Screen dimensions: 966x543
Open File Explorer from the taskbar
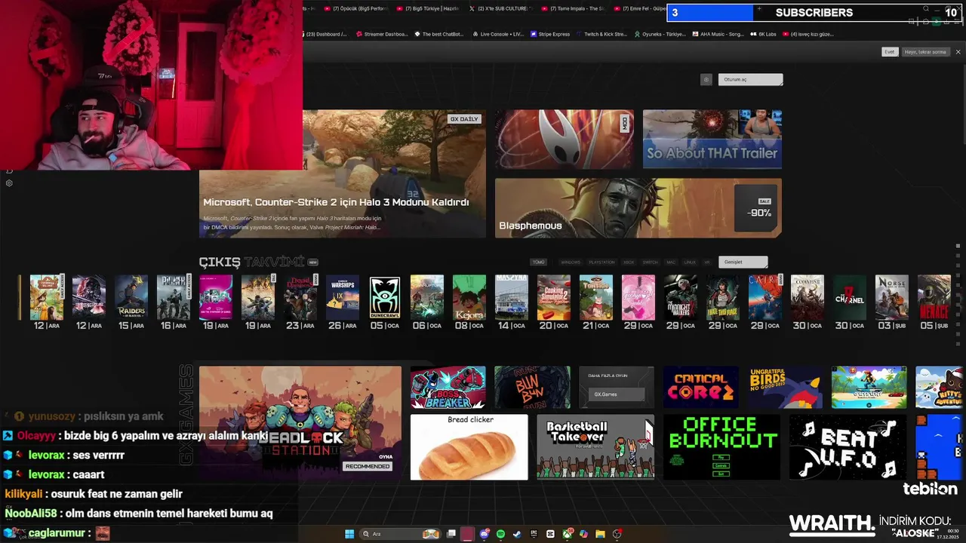[600, 534]
